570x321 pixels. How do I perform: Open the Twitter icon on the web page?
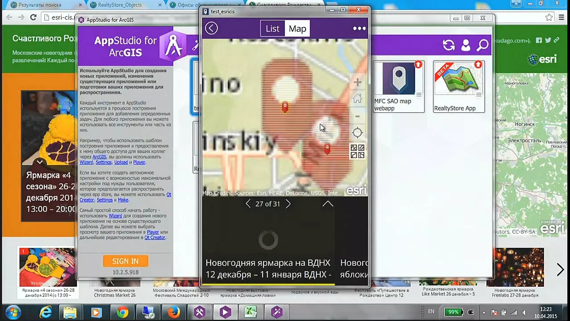[x=548, y=40]
